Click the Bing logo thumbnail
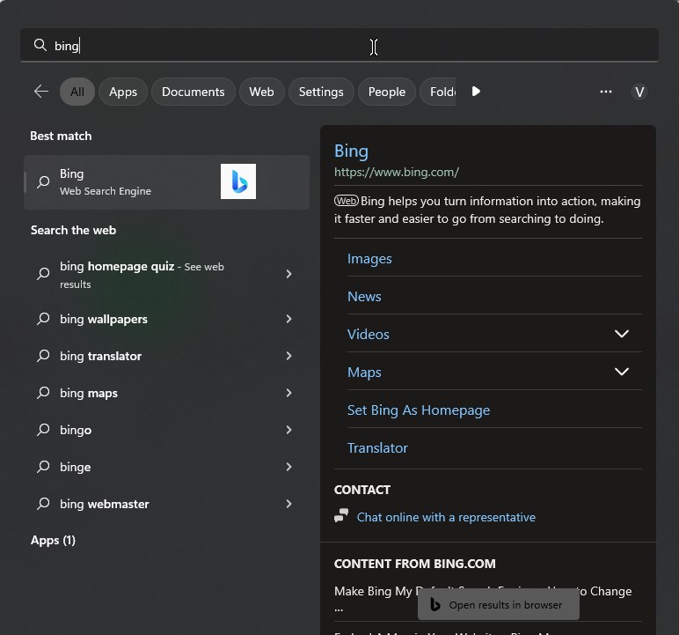 pos(238,181)
